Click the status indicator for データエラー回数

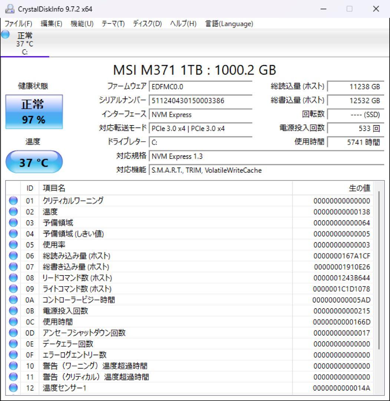click(13, 344)
